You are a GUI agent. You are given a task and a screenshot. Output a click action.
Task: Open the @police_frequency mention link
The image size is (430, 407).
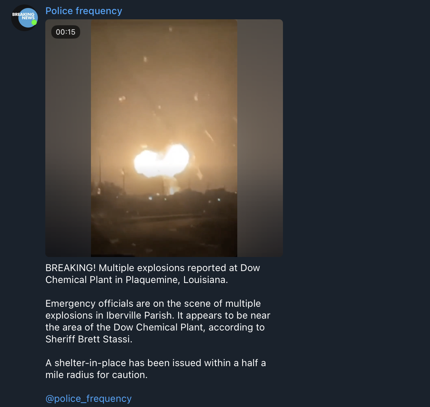pos(88,398)
